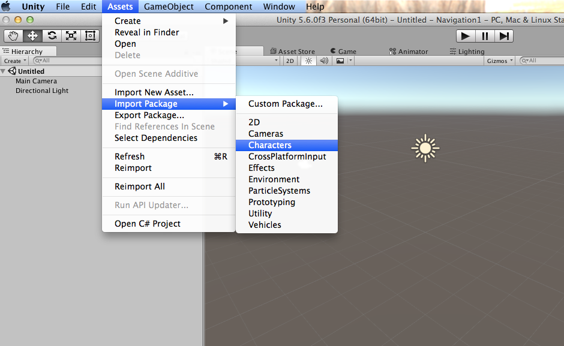Click the Scene view search field
This screenshot has width=564, height=346.
pos(542,61)
